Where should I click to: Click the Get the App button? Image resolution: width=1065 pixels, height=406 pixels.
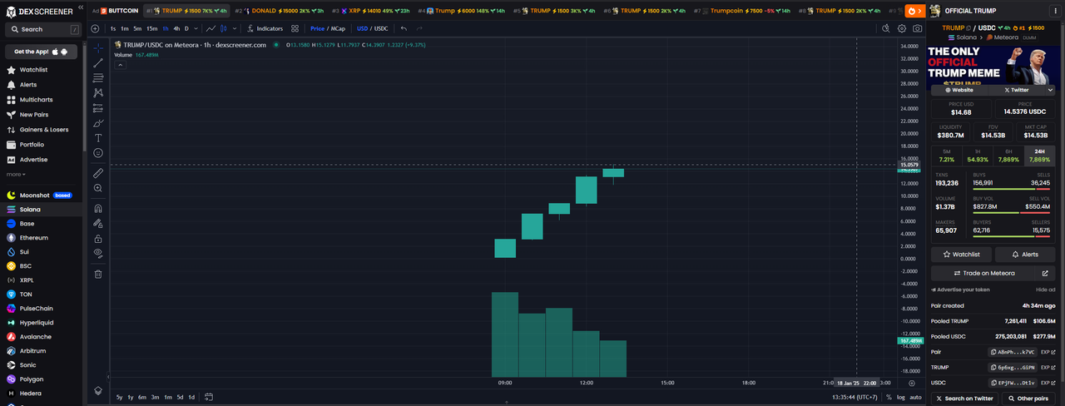(x=41, y=52)
